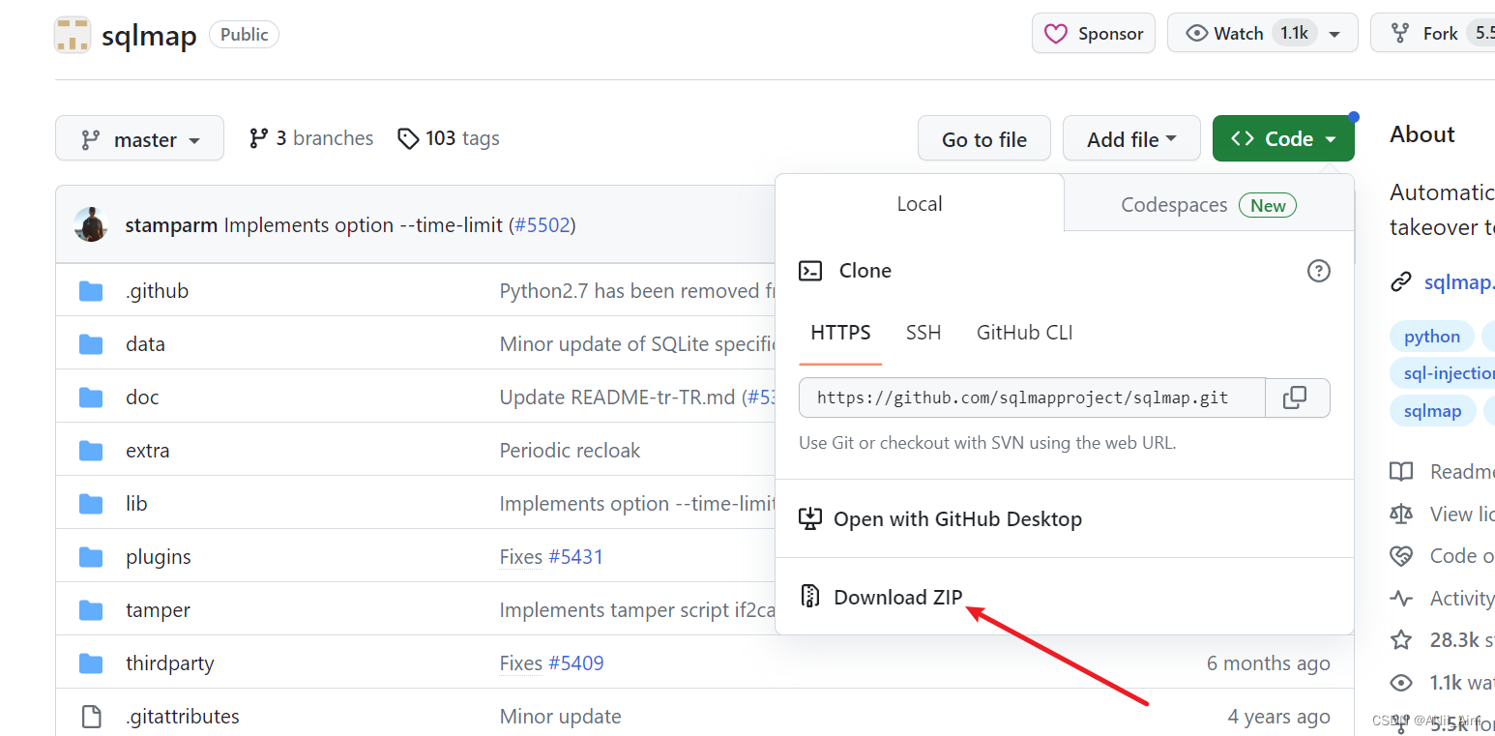Select the GitHub CLI clone tab
1495x736 pixels.
pyautogui.click(x=1024, y=333)
